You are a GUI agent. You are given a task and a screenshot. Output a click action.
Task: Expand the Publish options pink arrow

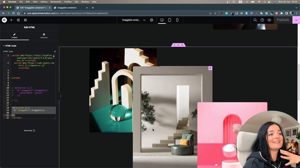click(x=296, y=20)
